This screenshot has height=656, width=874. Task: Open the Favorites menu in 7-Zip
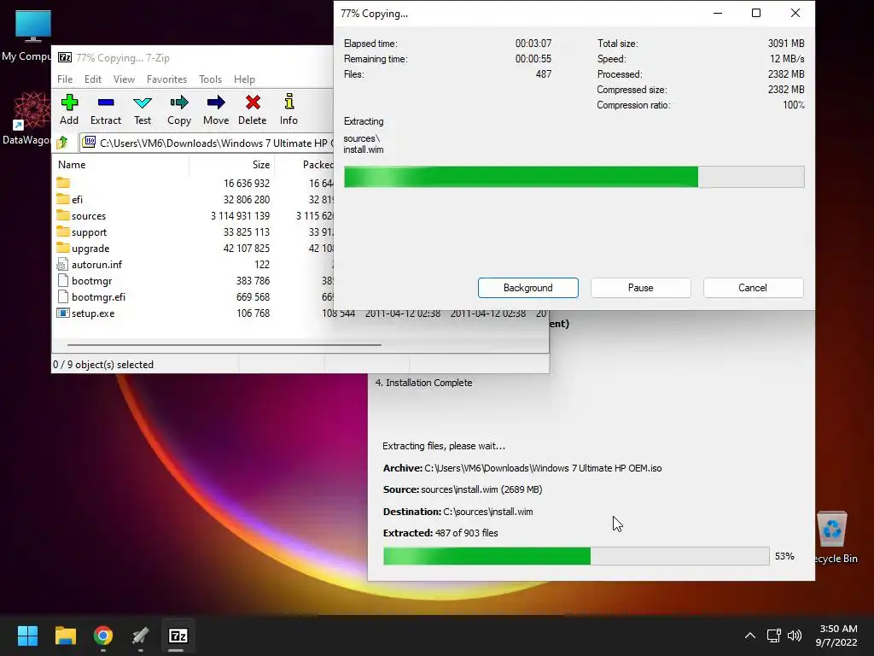tap(166, 79)
